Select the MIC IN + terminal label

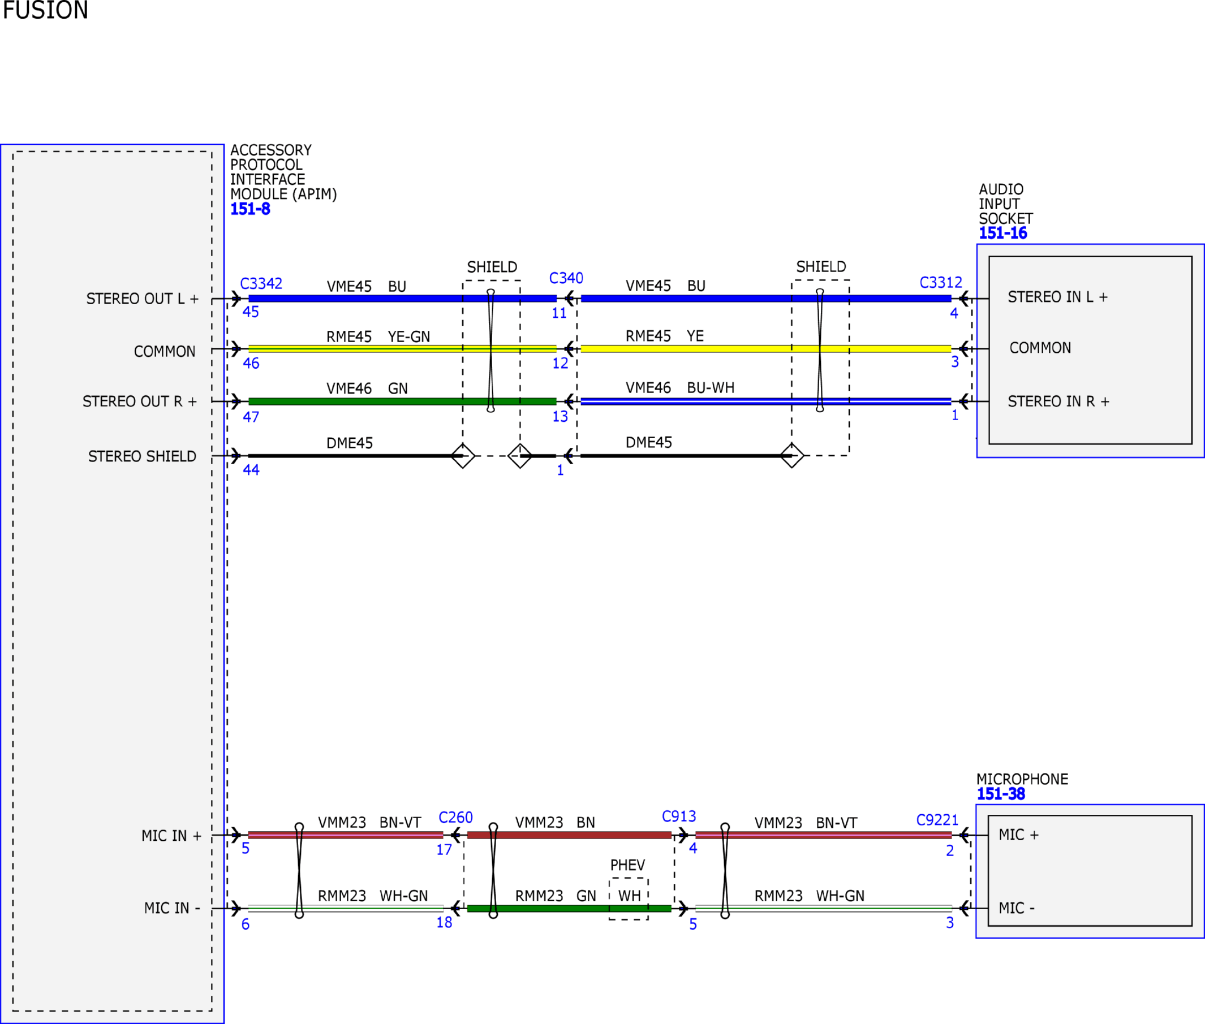tap(171, 836)
